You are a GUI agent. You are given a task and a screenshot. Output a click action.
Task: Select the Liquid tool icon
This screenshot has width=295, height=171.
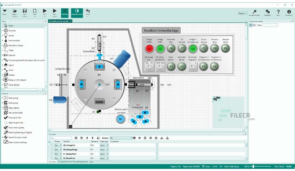(6, 65)
